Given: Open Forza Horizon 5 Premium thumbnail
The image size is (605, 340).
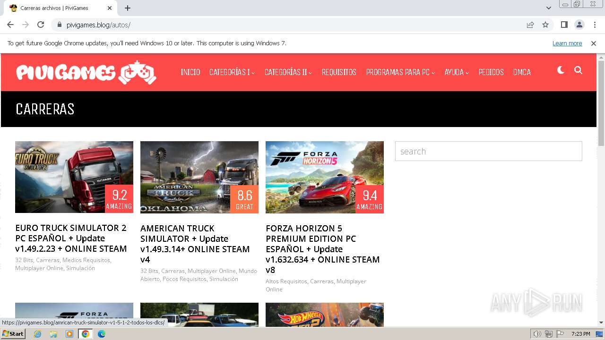Looking at the screenshot, I should tap(325, 177).
